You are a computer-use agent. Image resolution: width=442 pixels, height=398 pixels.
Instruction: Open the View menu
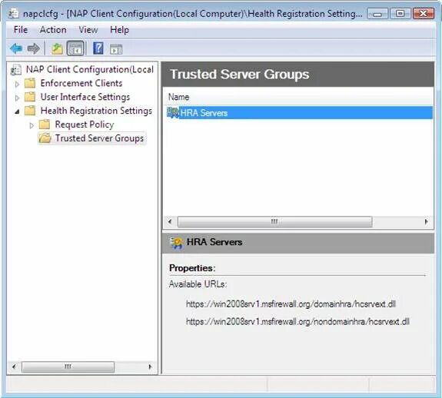click(88, 30)
